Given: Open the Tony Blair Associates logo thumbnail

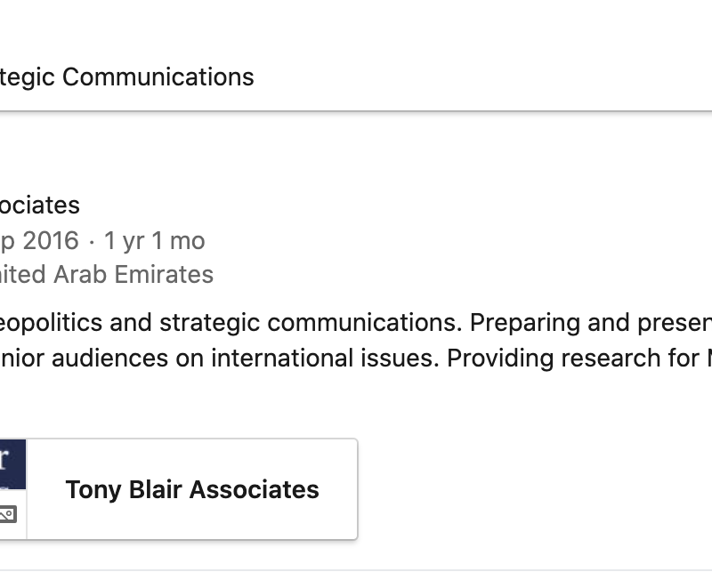Looking at the screenshot, I should [11, 464].
